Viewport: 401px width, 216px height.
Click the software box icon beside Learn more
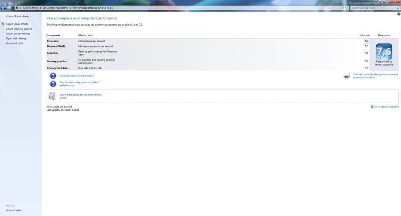52,96
